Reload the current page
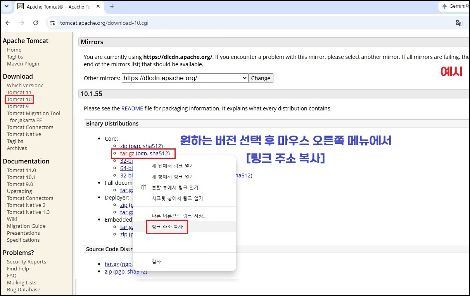Viewport: 470px width, 296px height. 36,23
